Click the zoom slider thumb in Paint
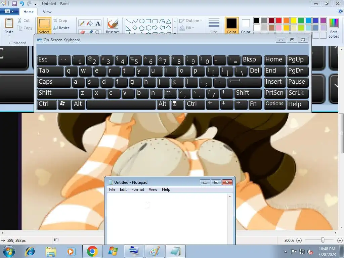Image resolution: width=344 pixels, height=258 pixels. 323,240
